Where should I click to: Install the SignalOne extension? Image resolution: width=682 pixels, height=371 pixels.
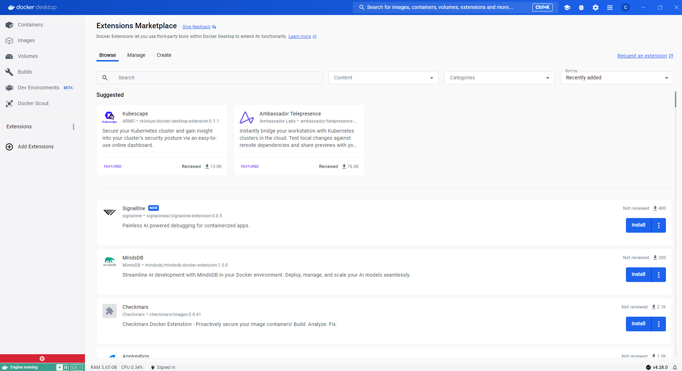(x=638, y=226)
